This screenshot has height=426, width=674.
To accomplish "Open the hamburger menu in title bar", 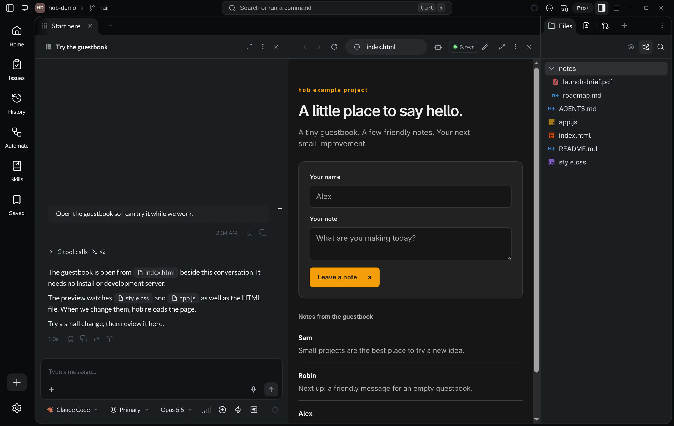I will tap(616, 8).
